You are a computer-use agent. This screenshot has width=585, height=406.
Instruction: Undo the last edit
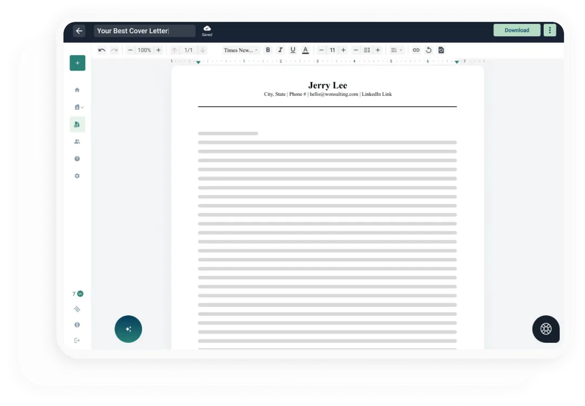click(x=101, y=50)
